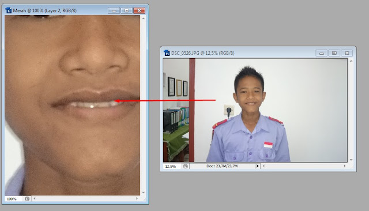This screenshot has height=211, width=369.
Task: Click scroll left arrow in DSC_0526.JPG window
Action: point(263,166)
